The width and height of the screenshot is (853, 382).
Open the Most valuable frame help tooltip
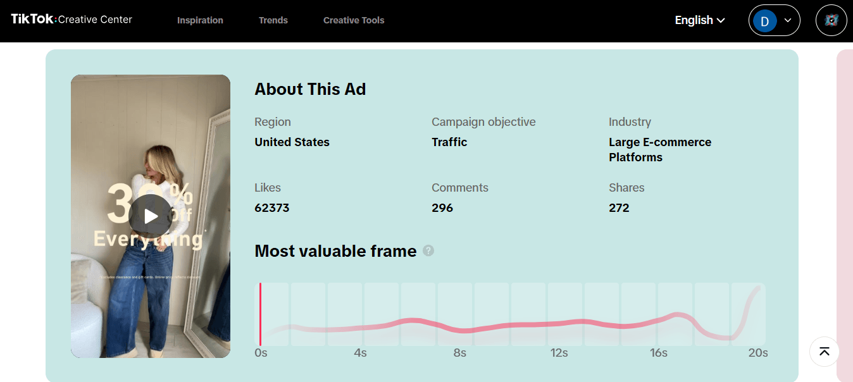[428, 251]
